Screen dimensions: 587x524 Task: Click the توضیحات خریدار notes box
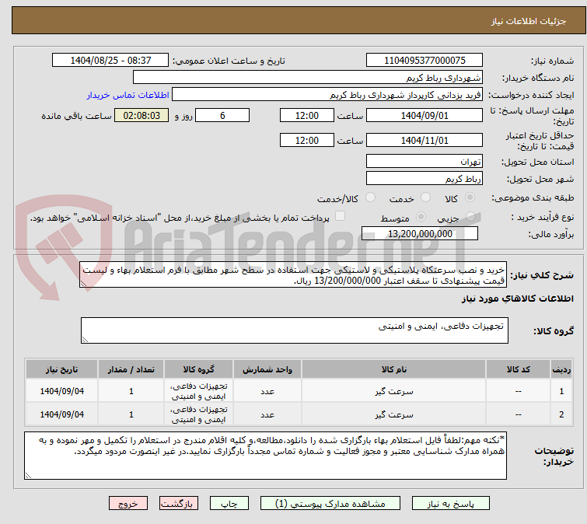click(x=265, y=456)
